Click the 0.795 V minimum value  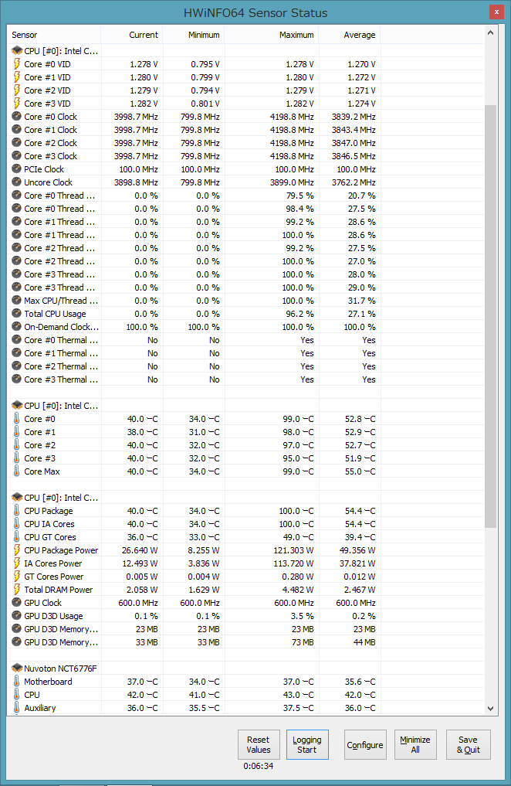click(x=205, y=64)
